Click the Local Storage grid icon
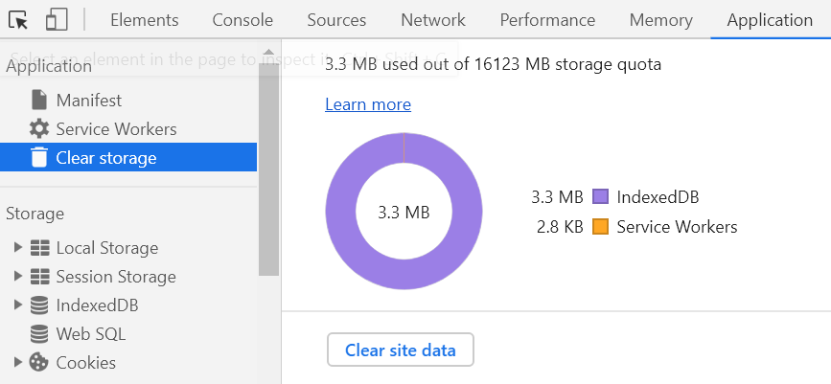Image resolution: width=831 pixels, height=384 pixels. pyautogui.click(x=39, y=248)
